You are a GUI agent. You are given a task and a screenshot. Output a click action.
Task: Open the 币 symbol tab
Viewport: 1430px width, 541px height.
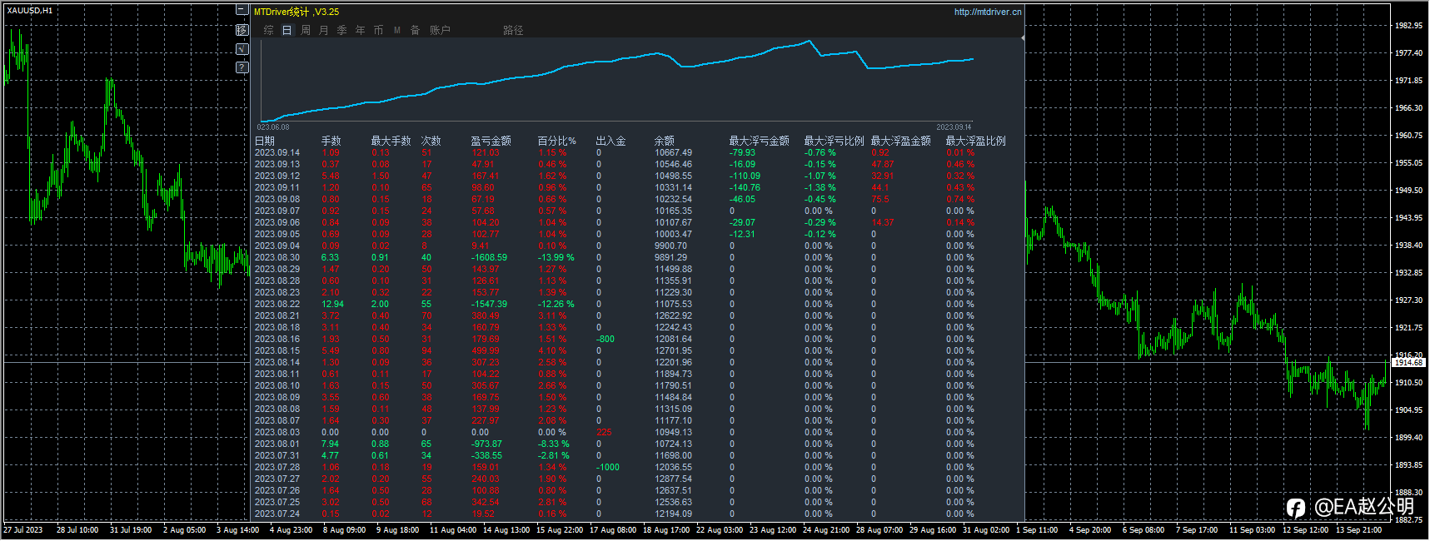tap(379, 31)
